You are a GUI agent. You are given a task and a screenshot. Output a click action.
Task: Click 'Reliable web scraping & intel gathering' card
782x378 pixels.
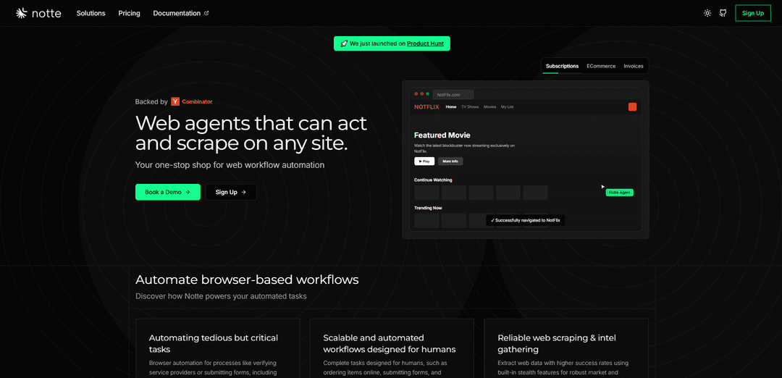[x=566, y=348]
